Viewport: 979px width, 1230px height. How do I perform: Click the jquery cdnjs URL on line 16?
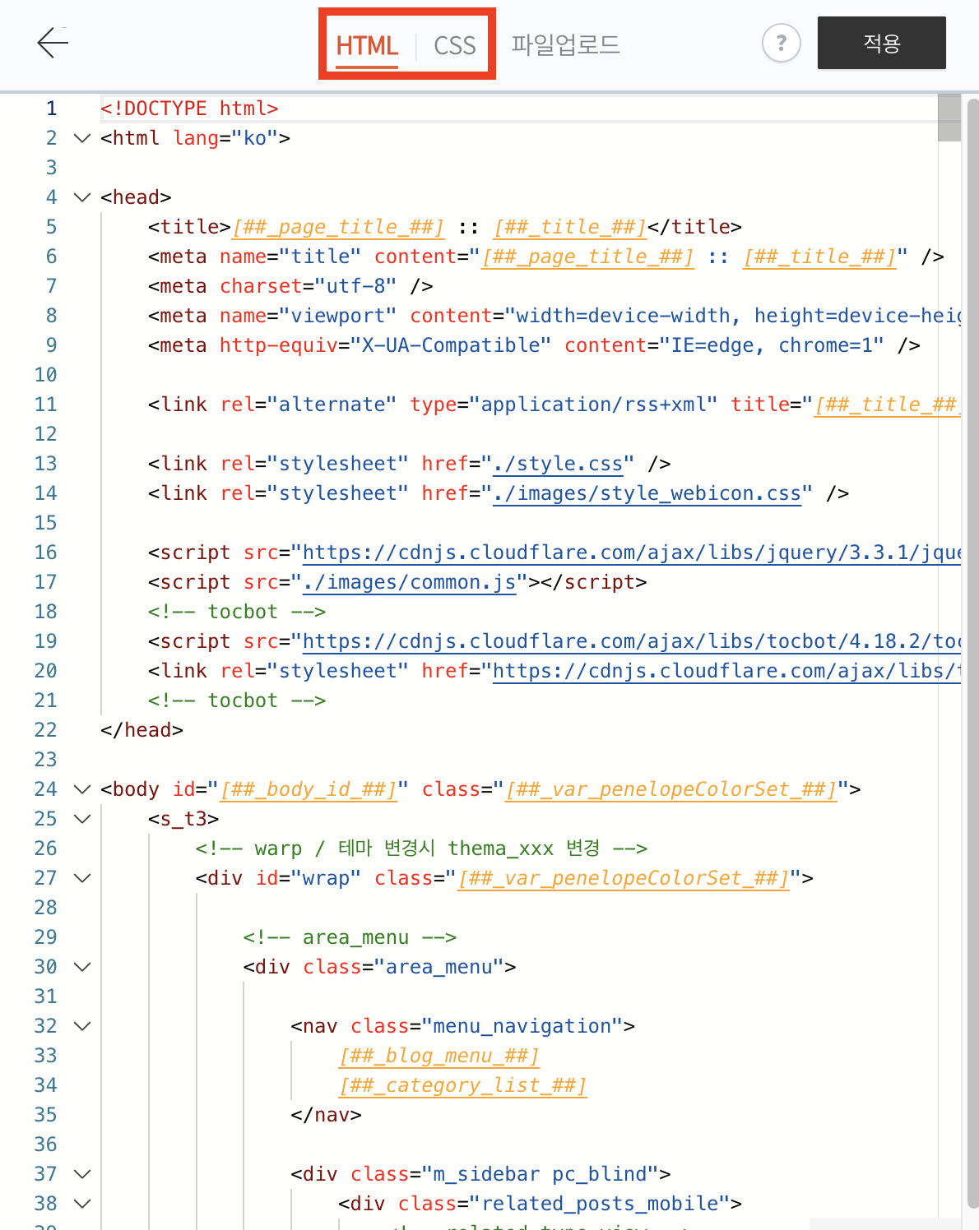point(632,553)
